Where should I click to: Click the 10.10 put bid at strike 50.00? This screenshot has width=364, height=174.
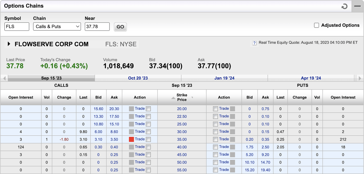(x=250, y=162)
